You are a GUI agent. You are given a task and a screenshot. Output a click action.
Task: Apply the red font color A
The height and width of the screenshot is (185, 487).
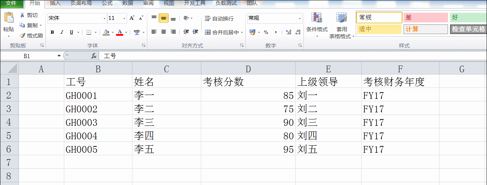pos(120,32)
